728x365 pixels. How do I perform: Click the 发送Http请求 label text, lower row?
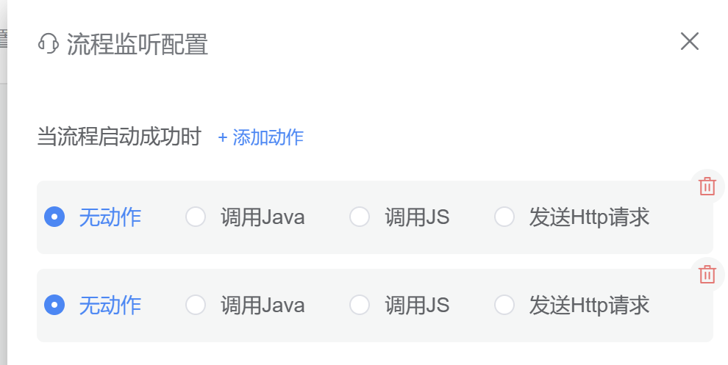(x=589, y=306)
